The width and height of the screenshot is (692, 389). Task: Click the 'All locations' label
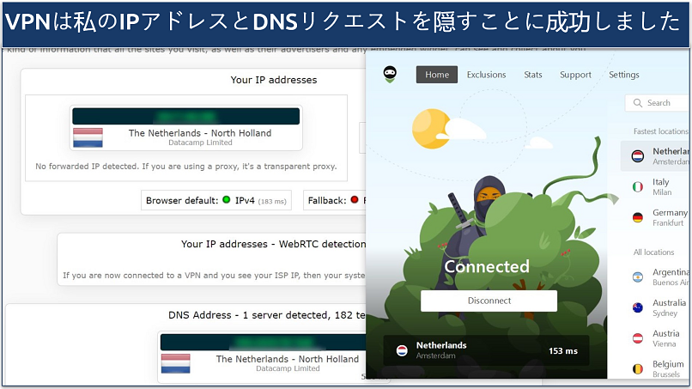tap(653, 252)
